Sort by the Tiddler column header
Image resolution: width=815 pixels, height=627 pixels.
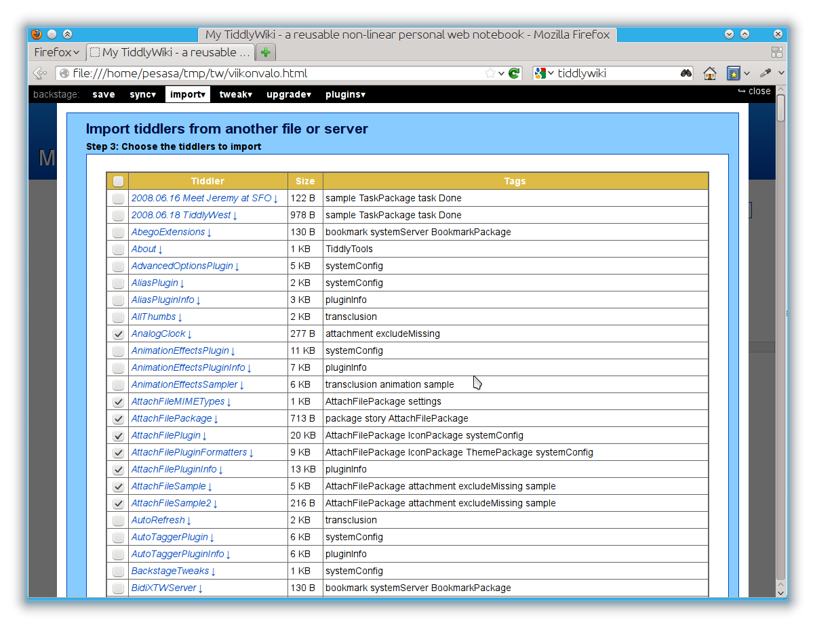(207, 181)
